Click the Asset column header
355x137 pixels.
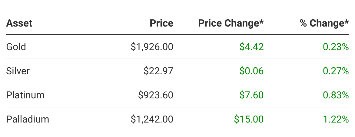19,23
